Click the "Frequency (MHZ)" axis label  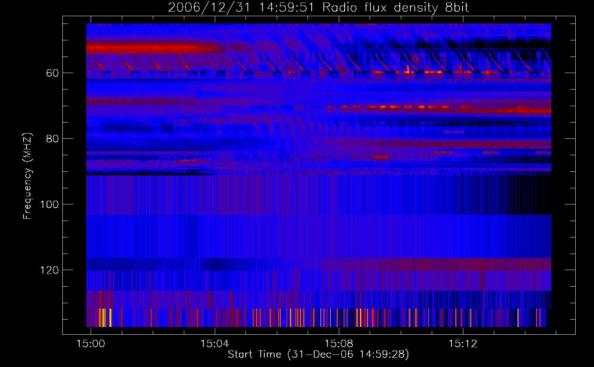[28, 176]
